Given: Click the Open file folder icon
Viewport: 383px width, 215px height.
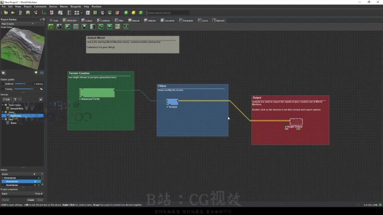Looking at the screenshot, I should point(13,13).
